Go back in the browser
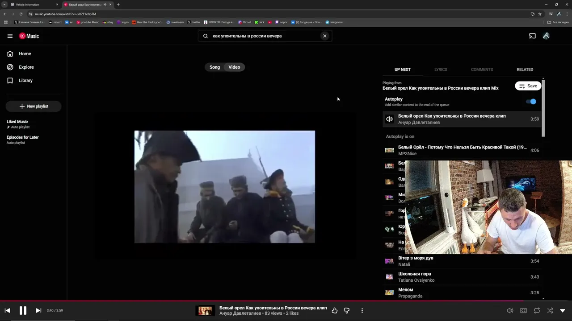 coord(5,14)
